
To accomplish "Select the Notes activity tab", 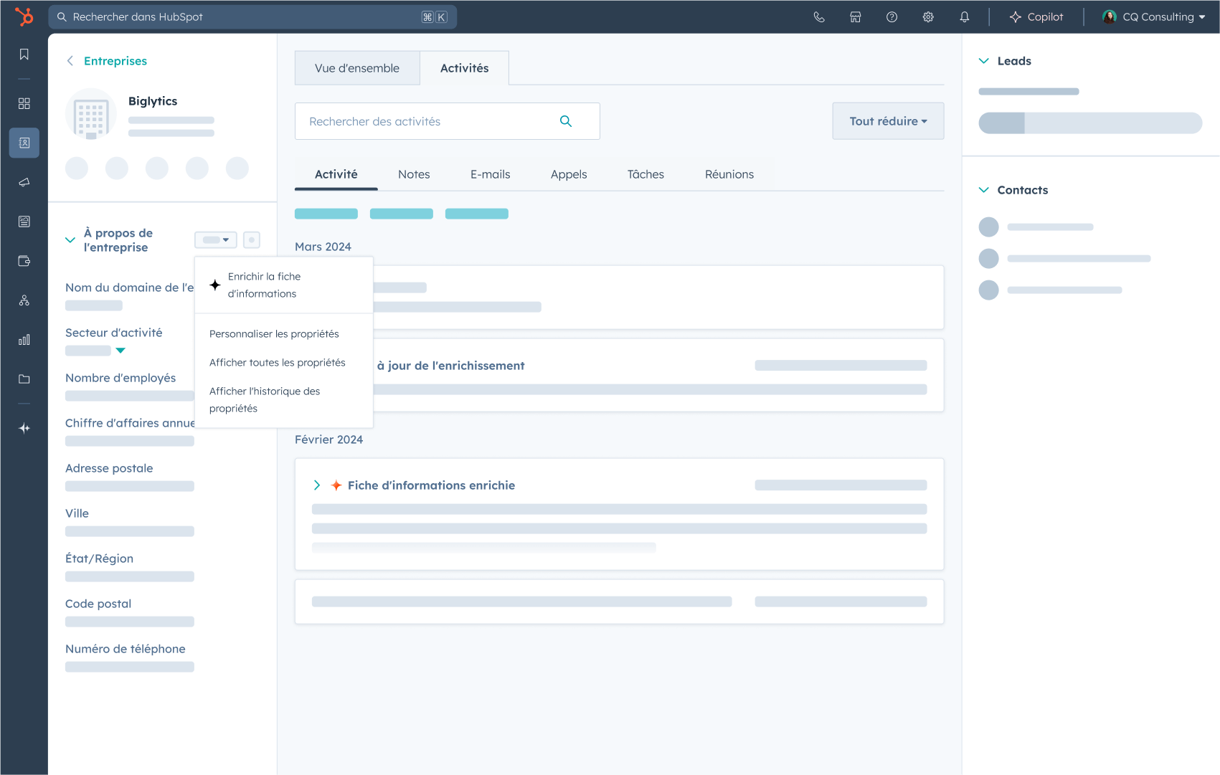I will point(414,174).
